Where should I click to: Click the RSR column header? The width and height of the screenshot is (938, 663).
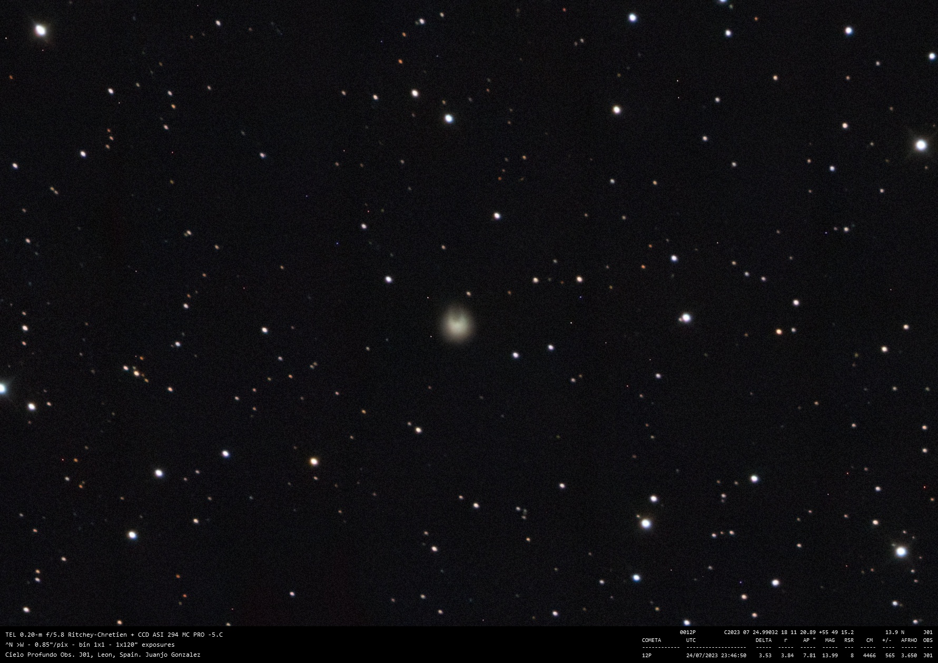848,640
